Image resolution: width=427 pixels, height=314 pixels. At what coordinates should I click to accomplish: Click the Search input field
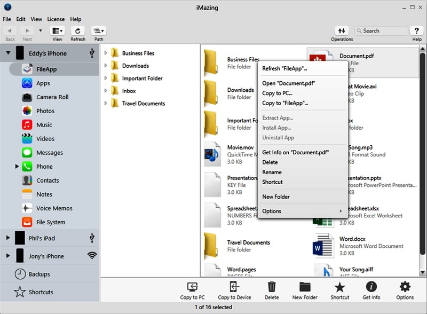point(381,31)
